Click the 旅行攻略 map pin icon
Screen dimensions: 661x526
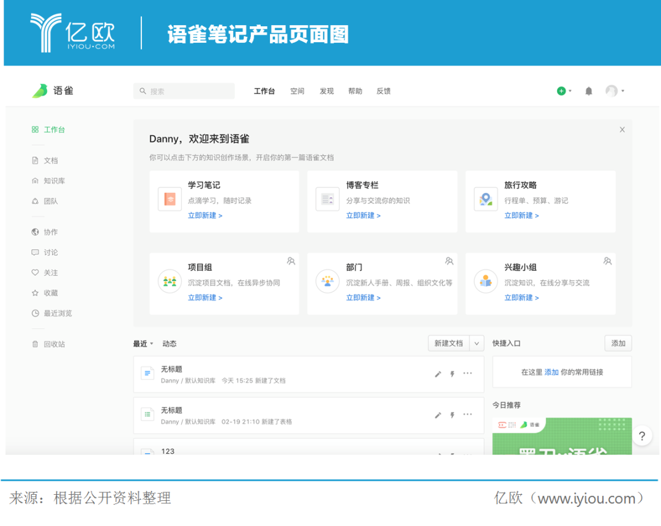[485, 198]
